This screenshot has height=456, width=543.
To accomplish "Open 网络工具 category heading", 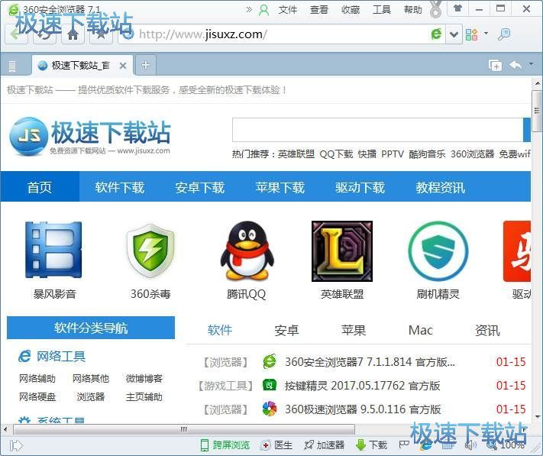I will click(x=61, y=356).
